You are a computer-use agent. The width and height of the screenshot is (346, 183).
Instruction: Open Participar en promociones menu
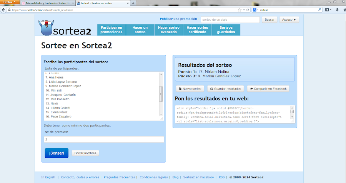pyautogui.click(x=111, y=29)
